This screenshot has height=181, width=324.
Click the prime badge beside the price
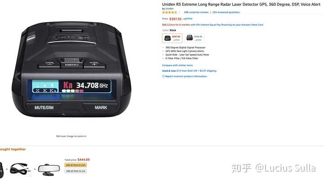tap(188, 18)
